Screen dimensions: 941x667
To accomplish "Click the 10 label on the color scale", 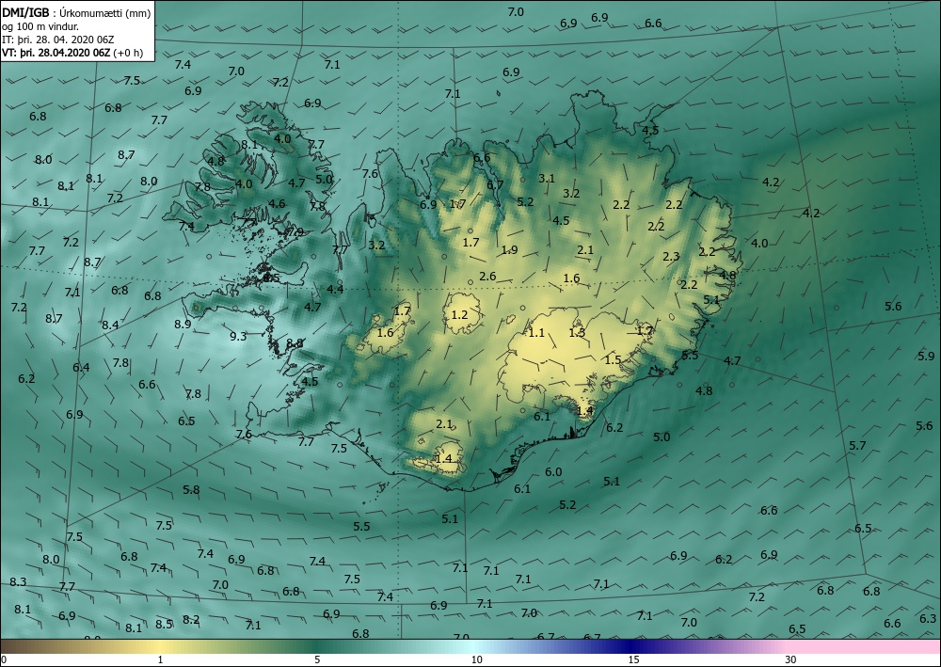I will (476, 659).
